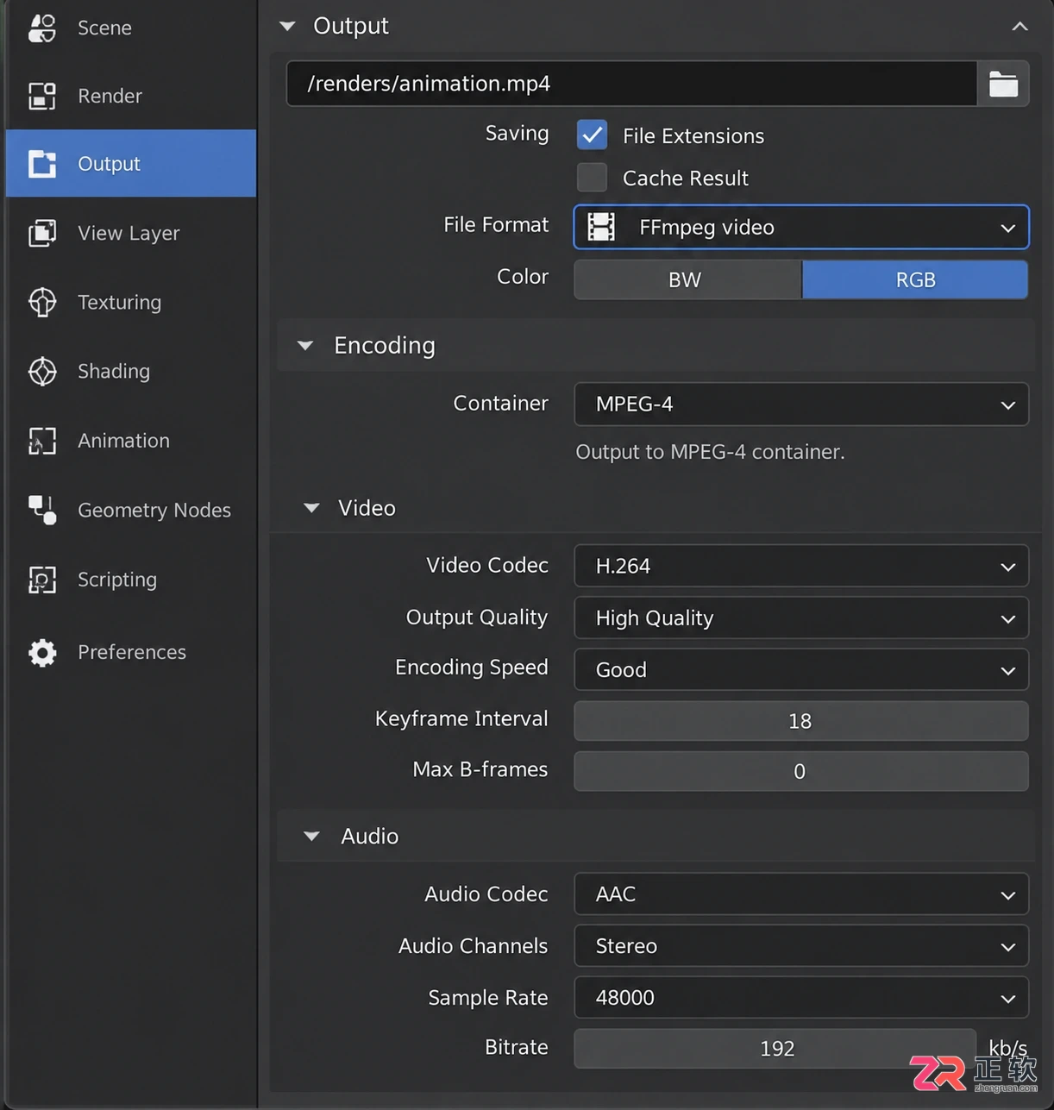This screenshot has width=1054, height=1110.
Task: Click the Scene icon in sidebar
Action: click(42, 28)
